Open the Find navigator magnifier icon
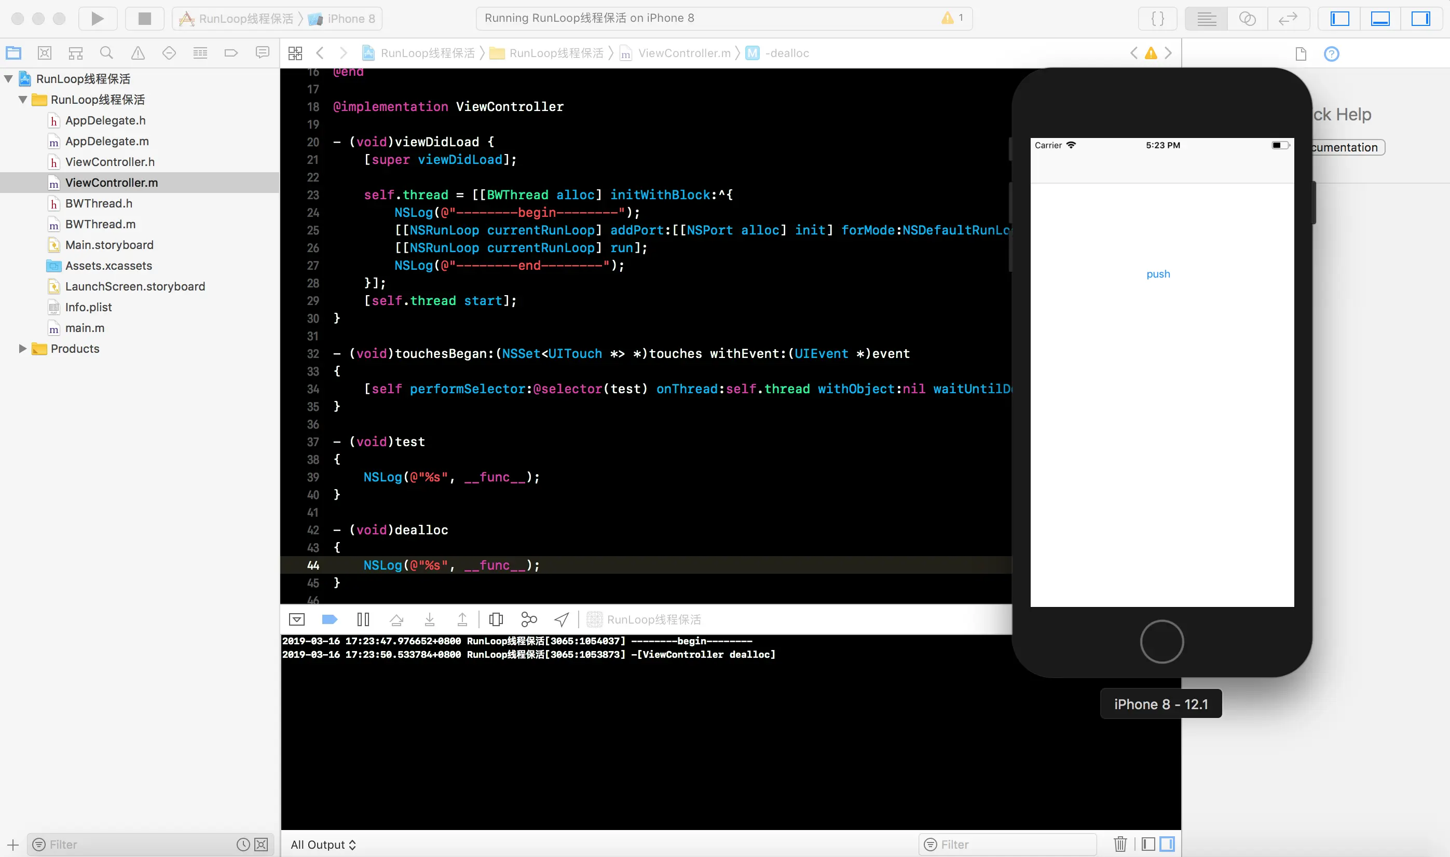1450x857 pixels. coord(106,53)
